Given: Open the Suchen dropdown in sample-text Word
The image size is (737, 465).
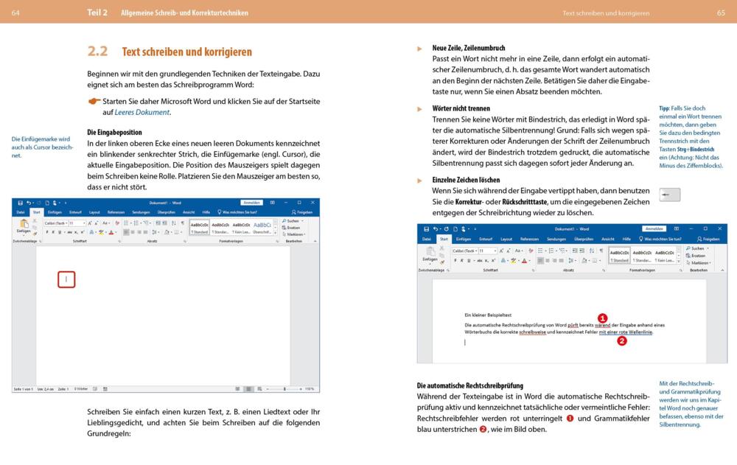Looking at the screenshot, I should tap(697, 248).
